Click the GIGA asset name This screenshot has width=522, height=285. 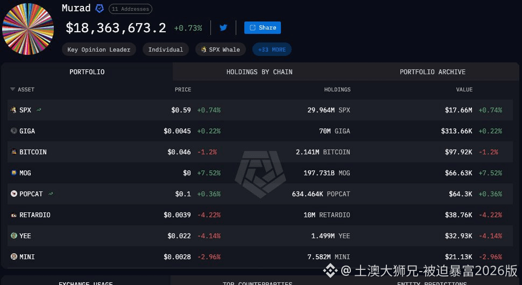click(27, 131)
